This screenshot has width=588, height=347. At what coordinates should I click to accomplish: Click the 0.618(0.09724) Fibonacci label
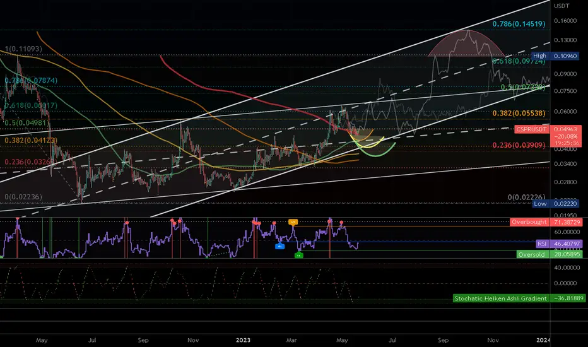coord(519,61)
